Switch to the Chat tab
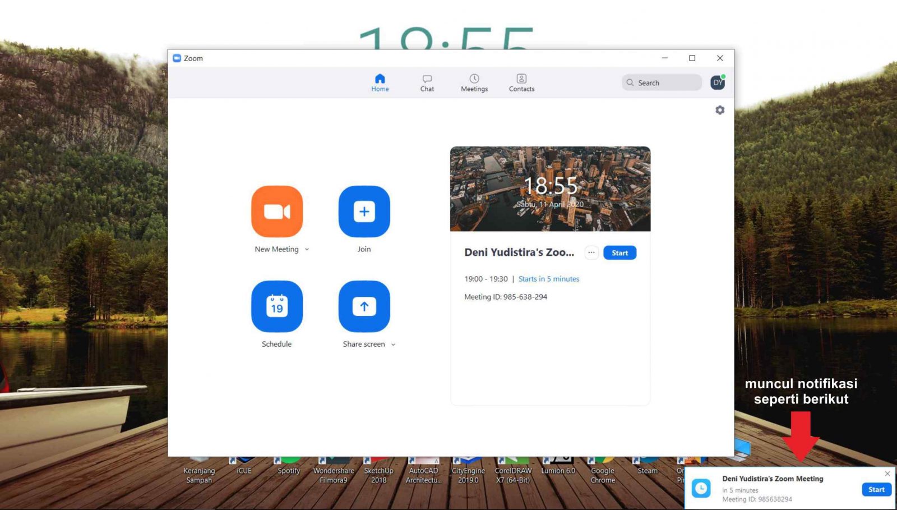Image resolution: width=897 pixels, height=510 pixels. (427, 82)
